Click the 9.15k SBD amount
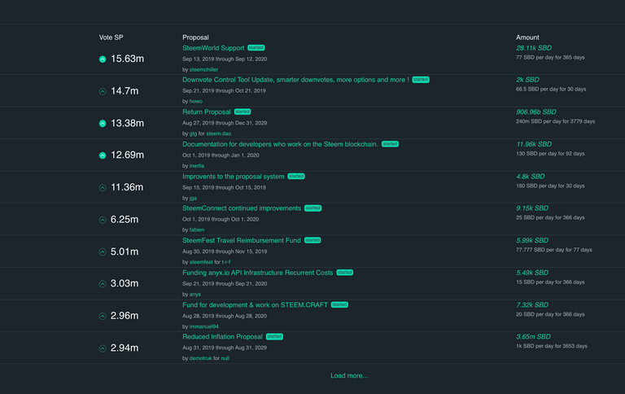Screen dimensions: 625x394 532,208
